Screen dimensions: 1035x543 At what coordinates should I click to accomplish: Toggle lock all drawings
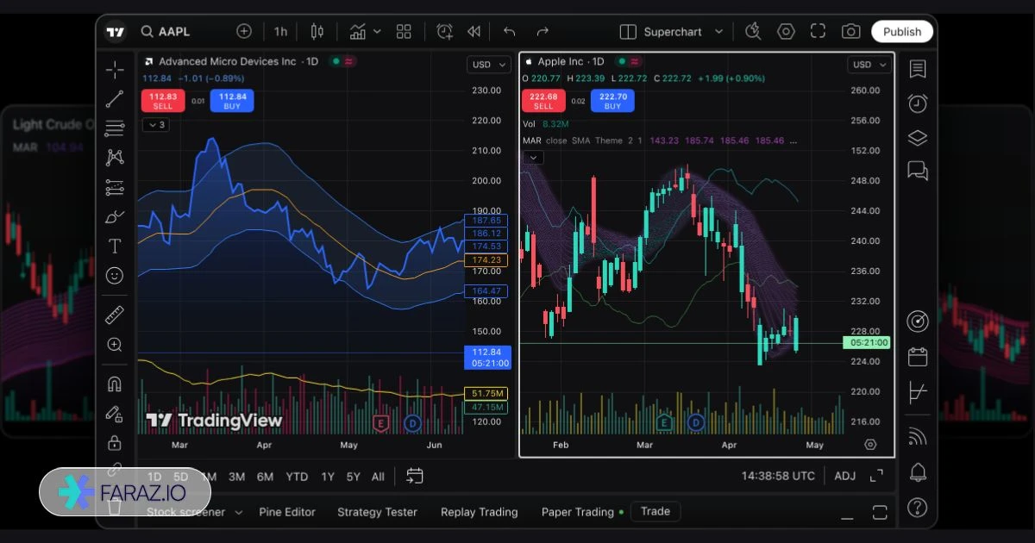pyautogui.click(x=114, y=443)
